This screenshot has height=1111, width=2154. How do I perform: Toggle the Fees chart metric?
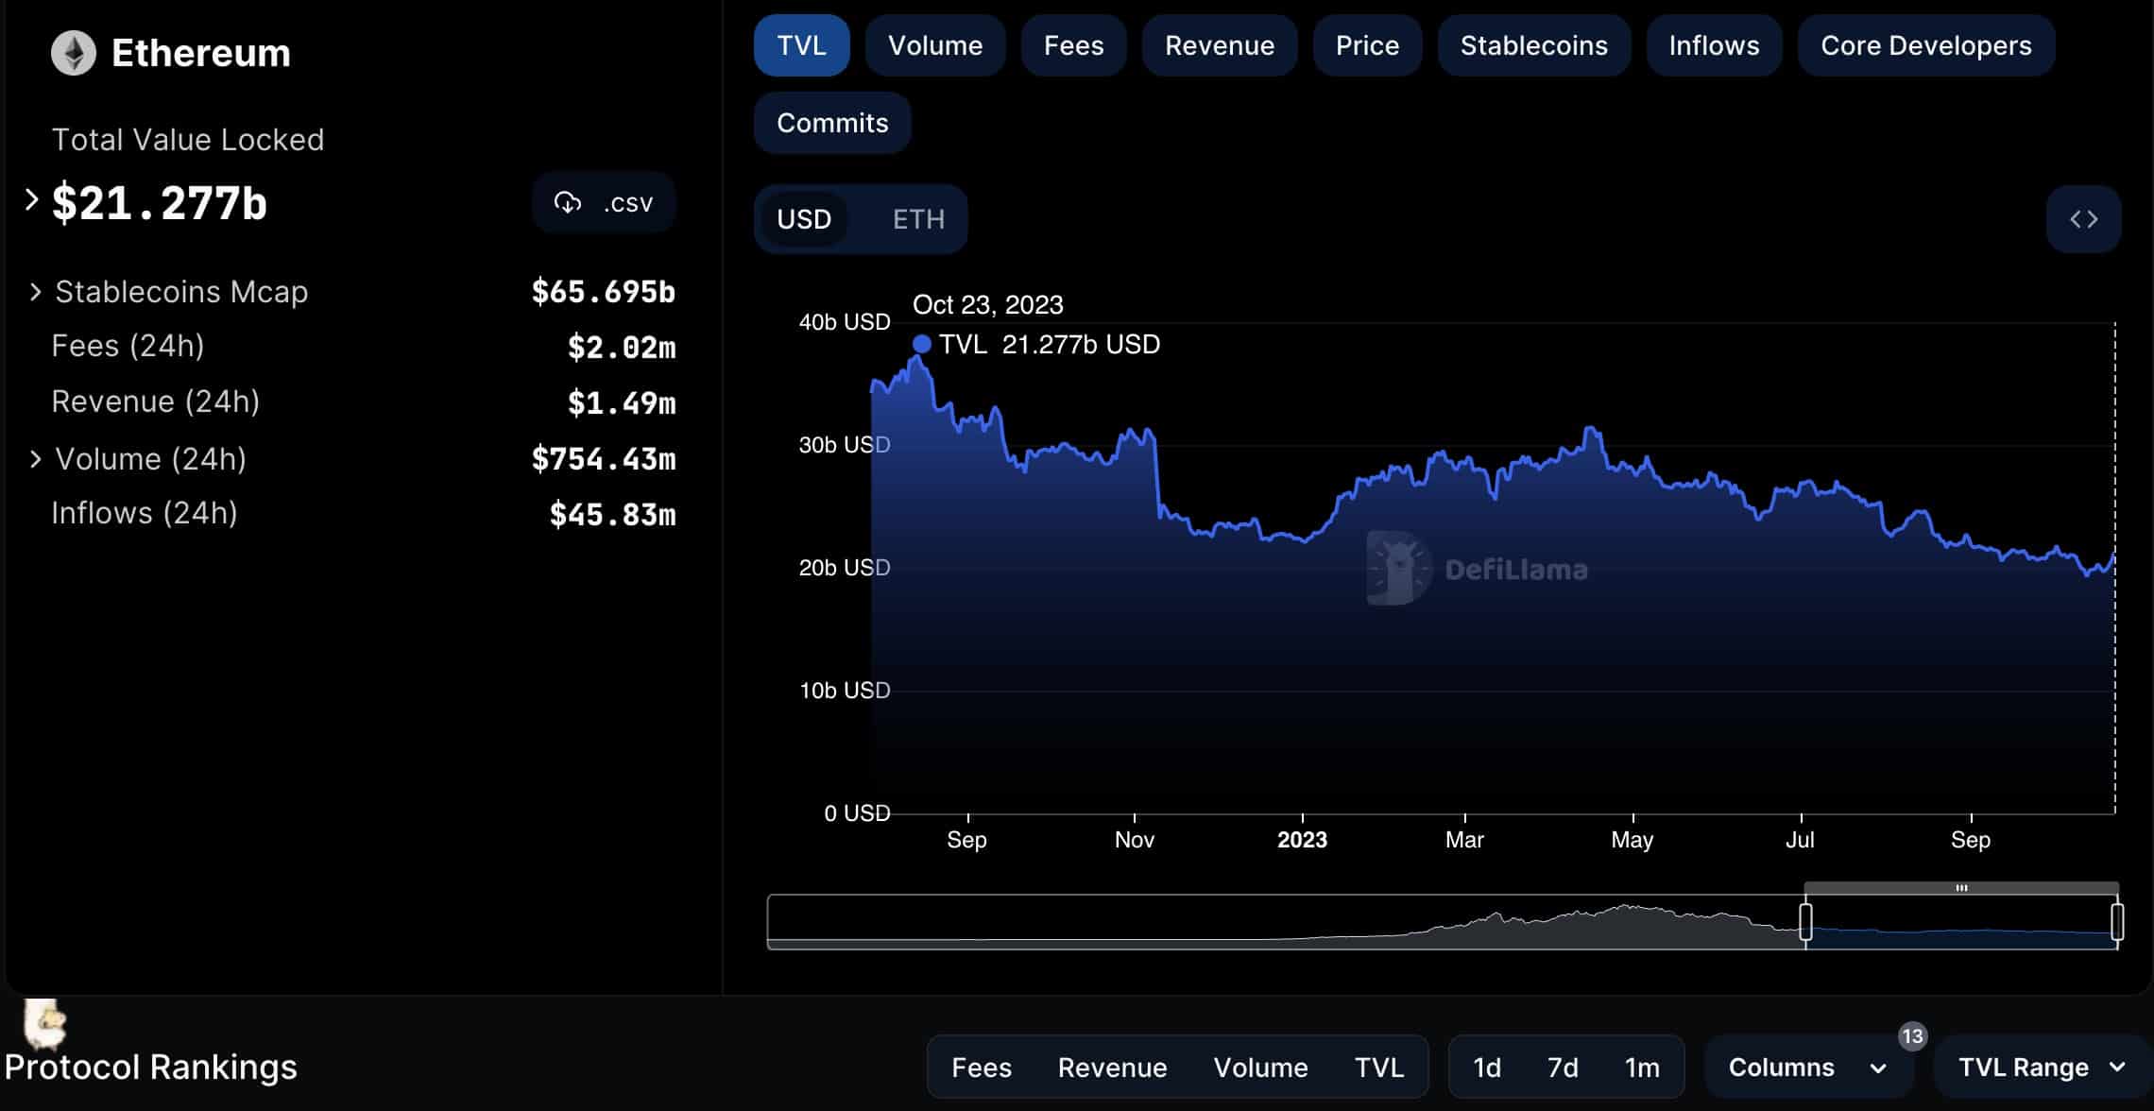[x=1073, y=45]
